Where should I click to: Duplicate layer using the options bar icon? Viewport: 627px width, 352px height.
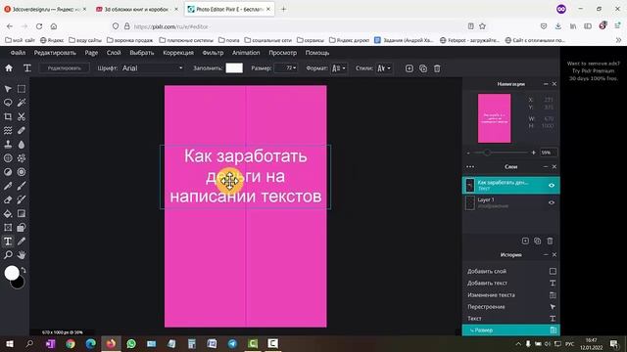[423, 68]
